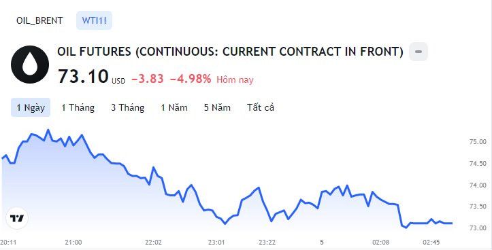This screenshot has height=250, width=492.
Task: Click the 73.10 price value
Action: (x=83, y=76)
